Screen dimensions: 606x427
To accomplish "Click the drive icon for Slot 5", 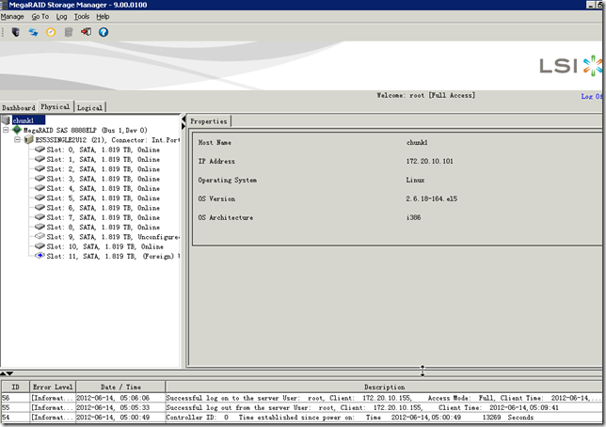I will (40, 198).
